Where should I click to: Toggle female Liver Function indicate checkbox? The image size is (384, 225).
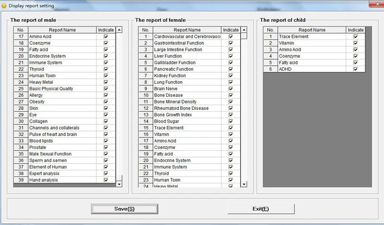[231, 56]
